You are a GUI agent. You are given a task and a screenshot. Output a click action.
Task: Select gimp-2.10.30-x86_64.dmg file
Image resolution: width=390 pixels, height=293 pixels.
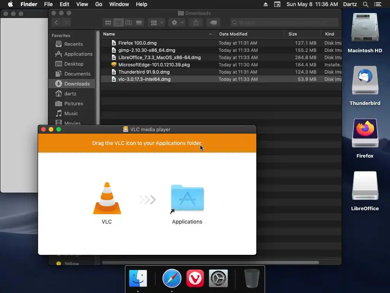(221, 50)
